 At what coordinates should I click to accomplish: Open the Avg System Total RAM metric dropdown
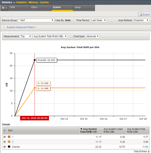(x=50, y=36)
